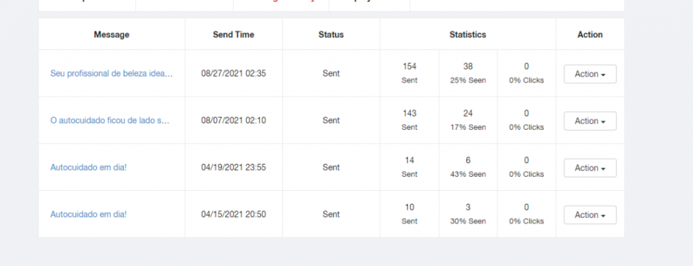This screenshot has height=266, width=693.
Task: Click the send time 08/27/2021 02:35
Action: [233, 73]
